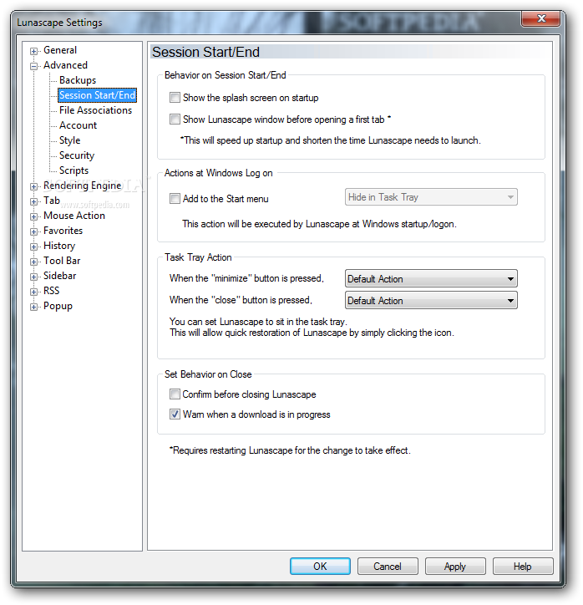Open the Account settings page

tap(78, 125)
